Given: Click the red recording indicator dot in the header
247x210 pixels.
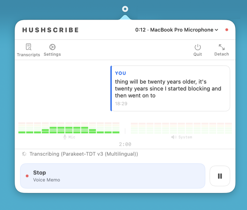Looking at the screenshot, I should [x=227, y=30].
